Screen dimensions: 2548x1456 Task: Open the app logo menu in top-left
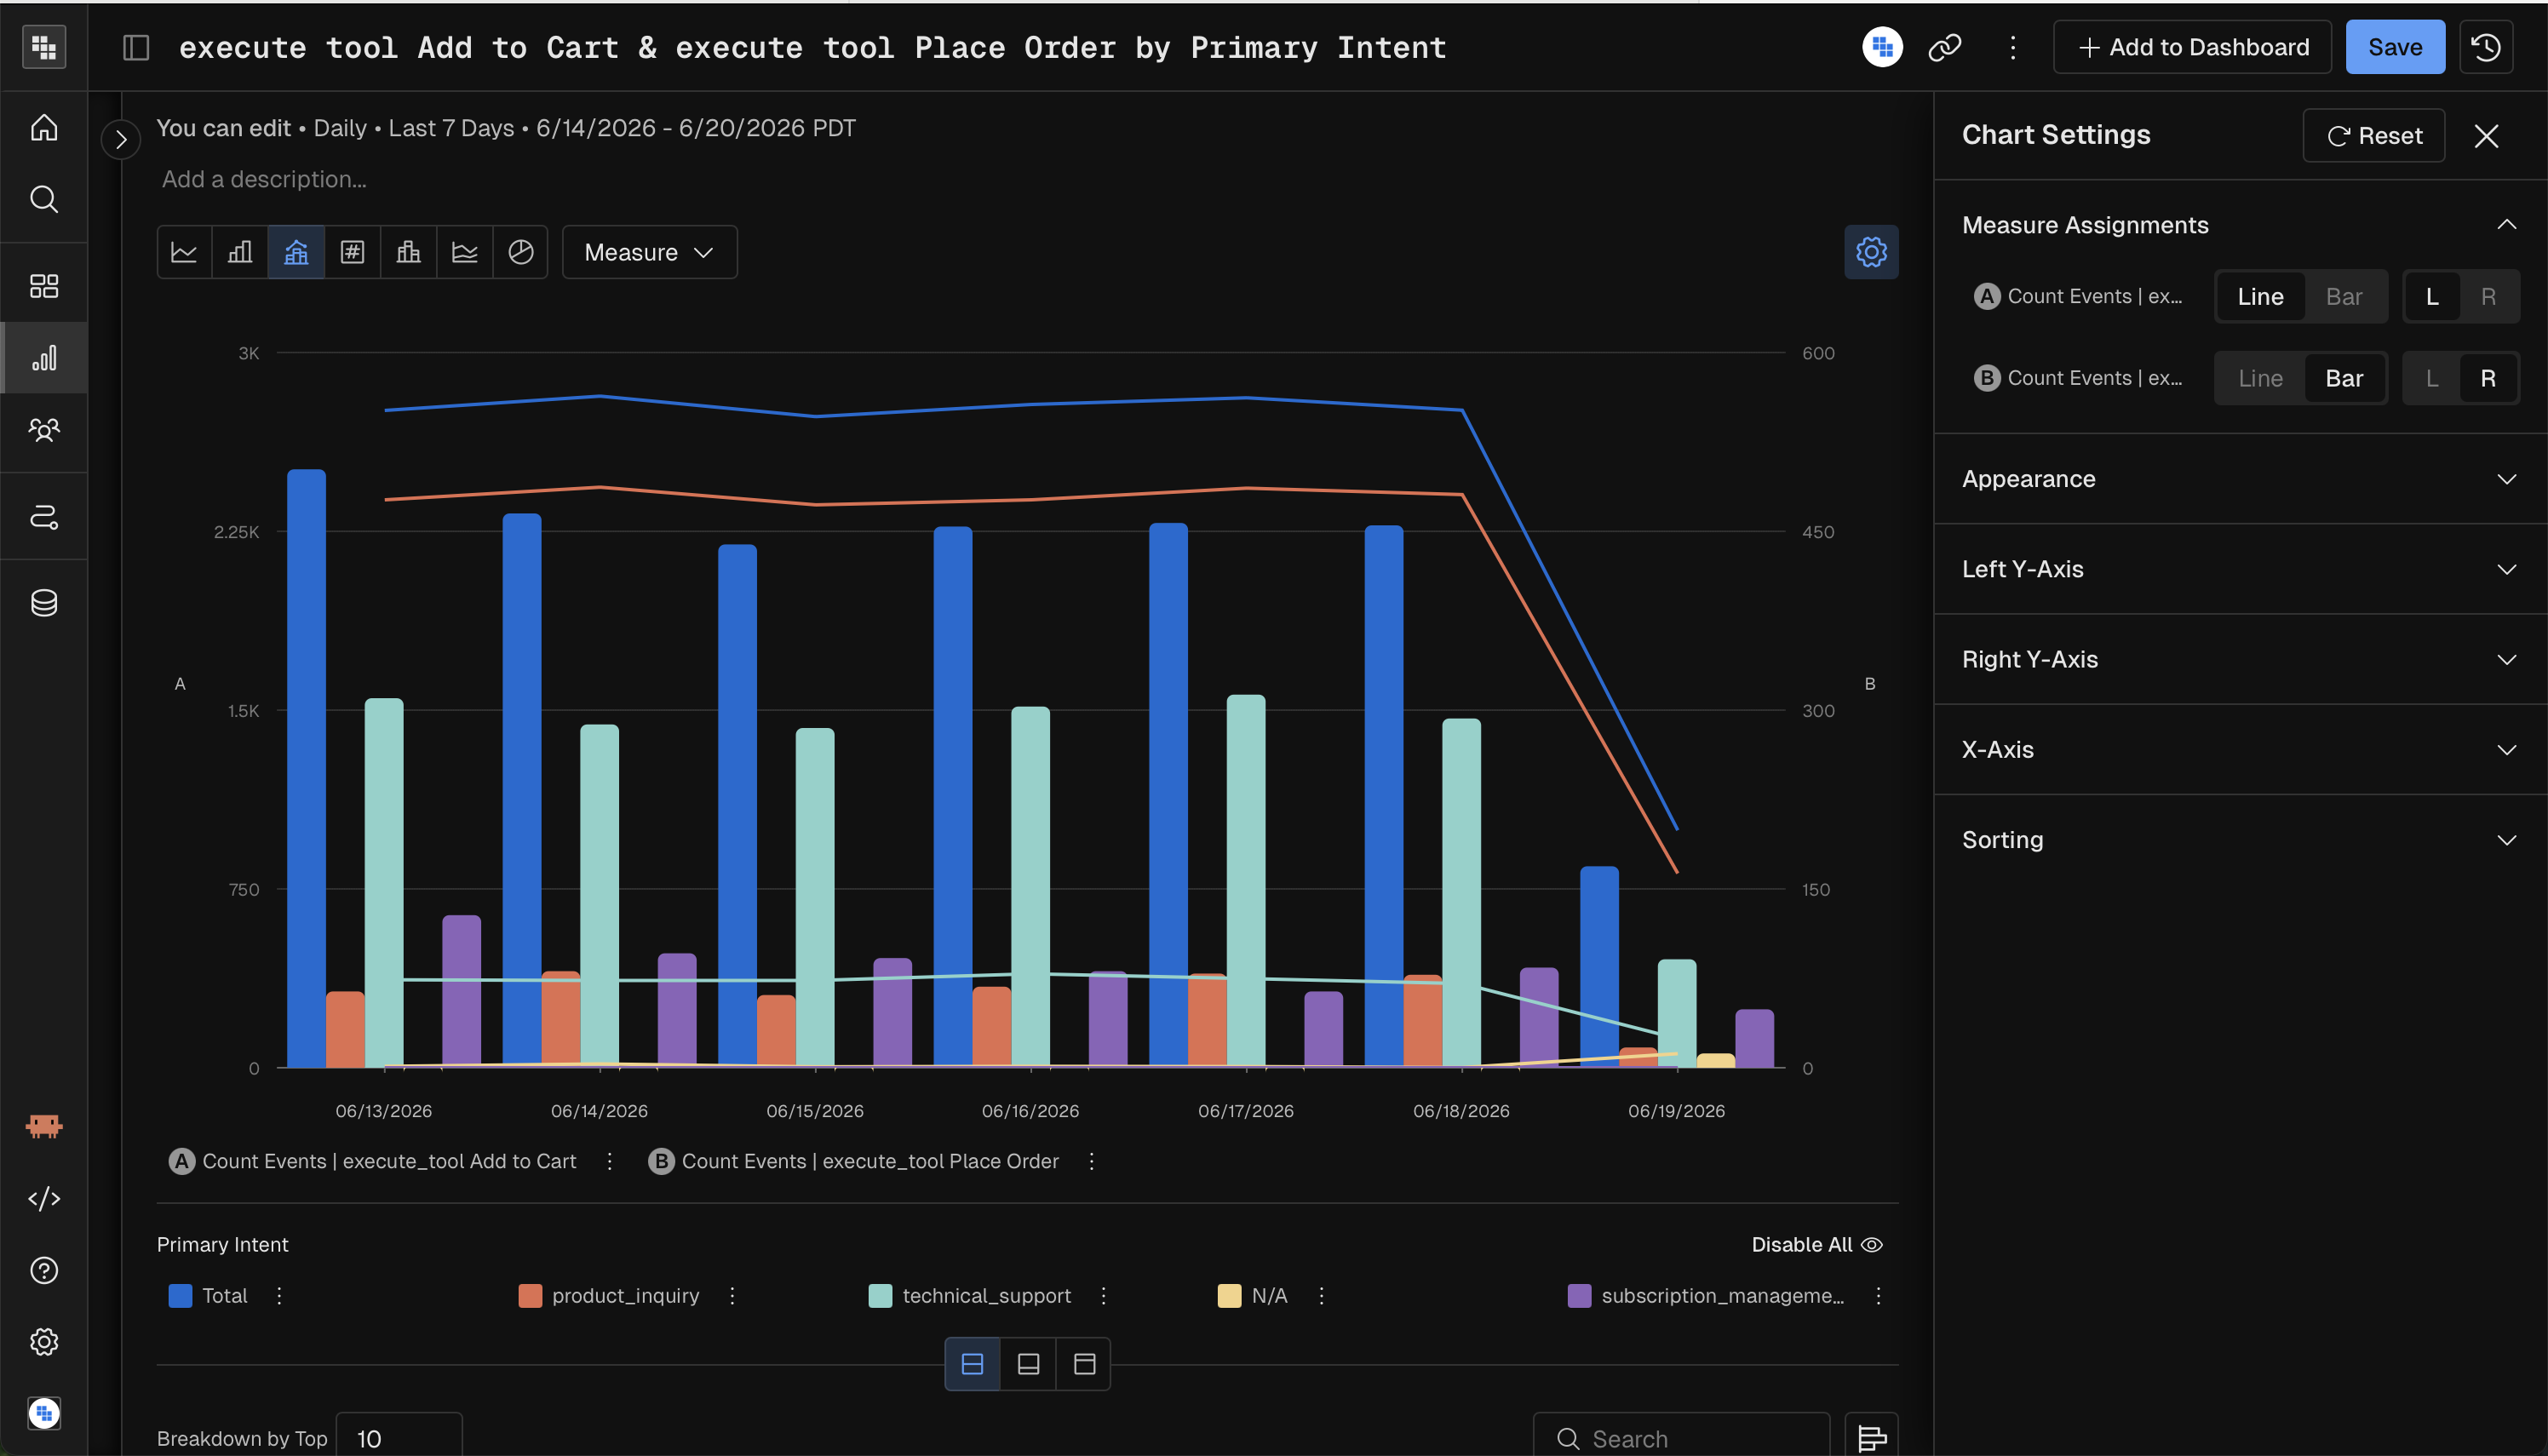tap(44, 47)
